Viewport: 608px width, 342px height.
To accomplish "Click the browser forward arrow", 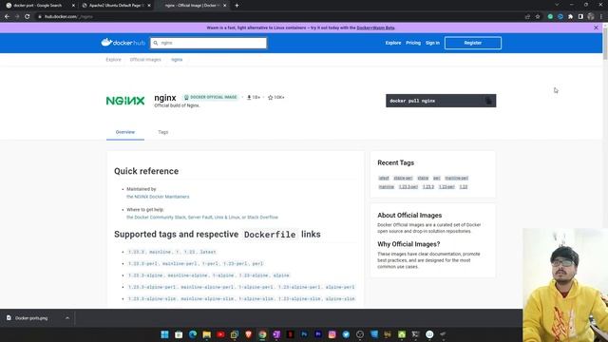I will click(17, 17).
